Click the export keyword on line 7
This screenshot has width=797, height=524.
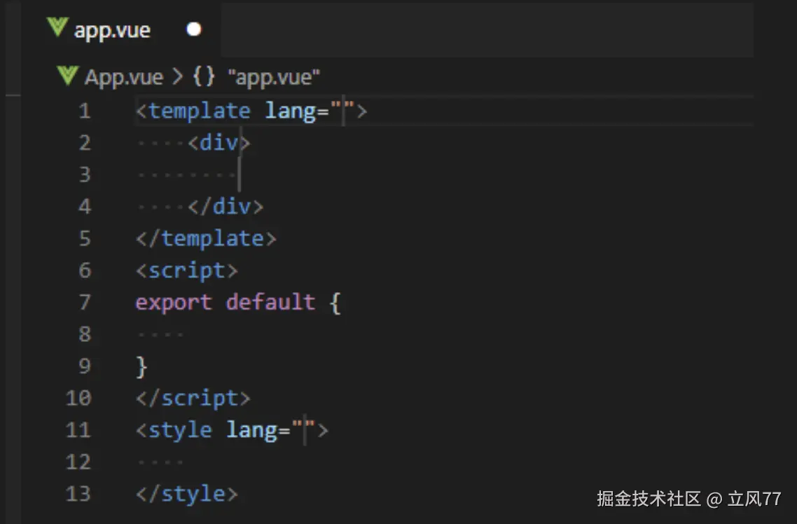[x=174, y=303]
